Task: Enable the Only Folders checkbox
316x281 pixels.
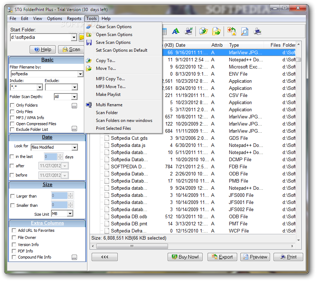Action: click(12, 105)
